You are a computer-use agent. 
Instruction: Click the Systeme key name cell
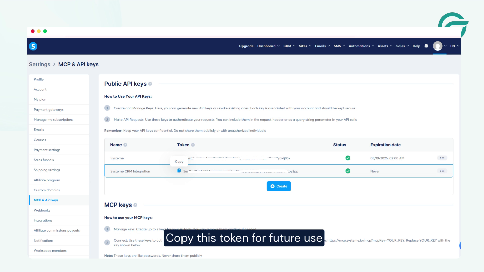click(117, 158)
